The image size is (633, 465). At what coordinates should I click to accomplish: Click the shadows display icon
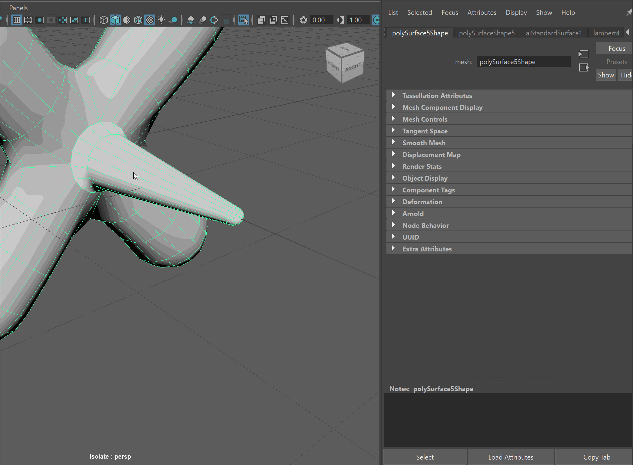point(173,20)
